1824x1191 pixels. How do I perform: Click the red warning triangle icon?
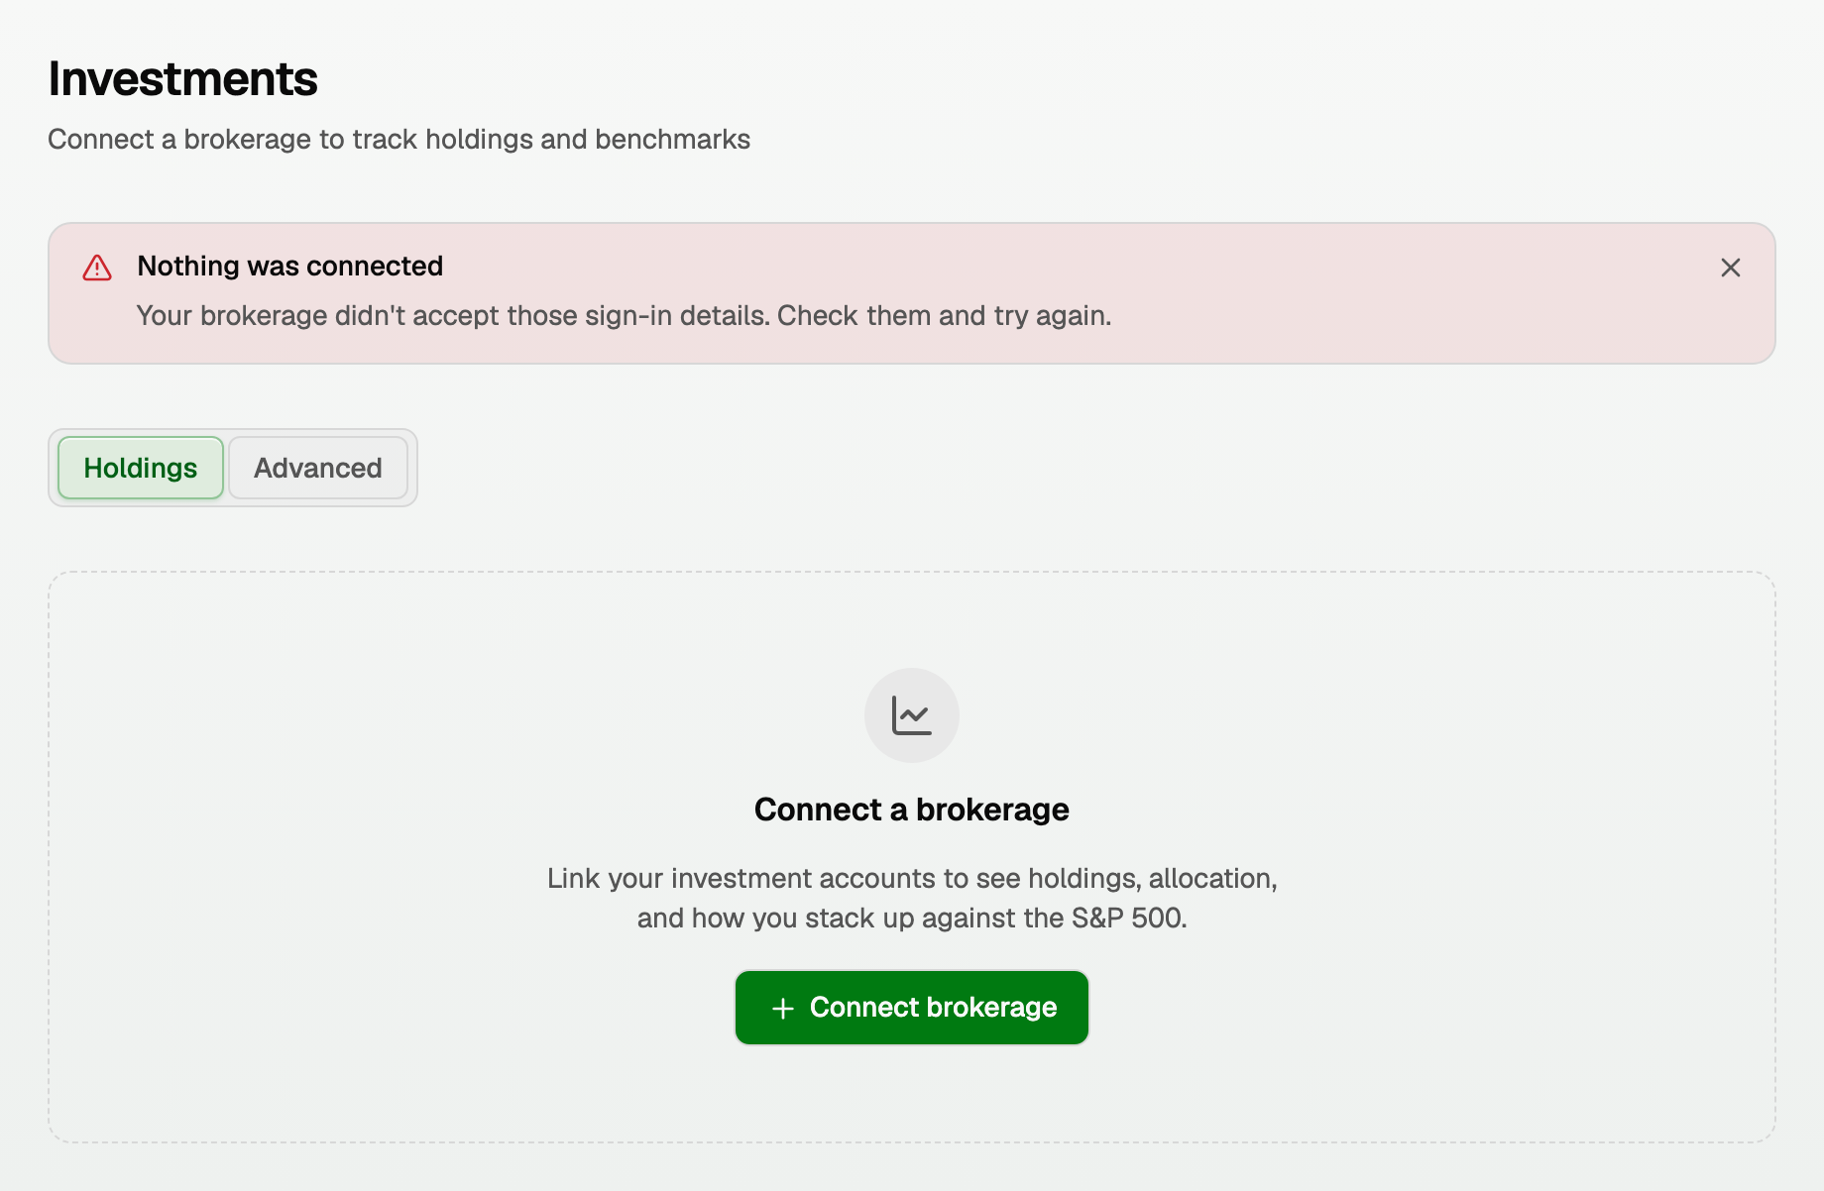97,268
